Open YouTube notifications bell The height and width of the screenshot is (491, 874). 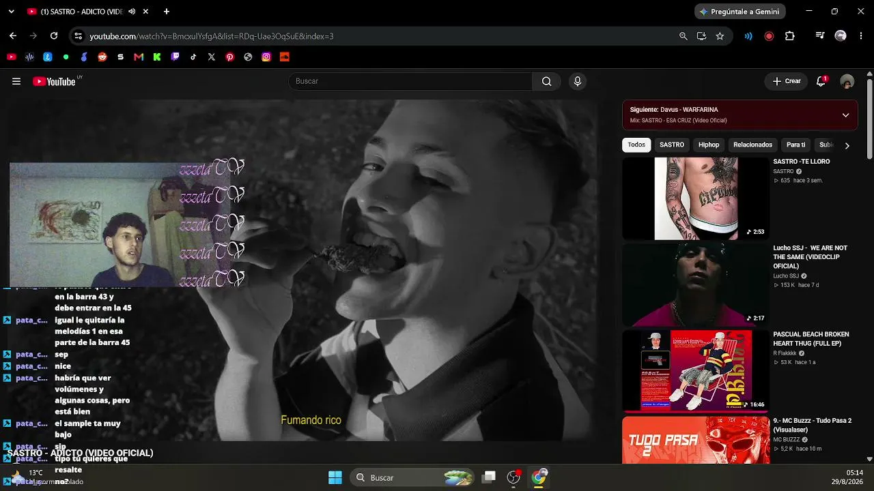tap(821, 81)
